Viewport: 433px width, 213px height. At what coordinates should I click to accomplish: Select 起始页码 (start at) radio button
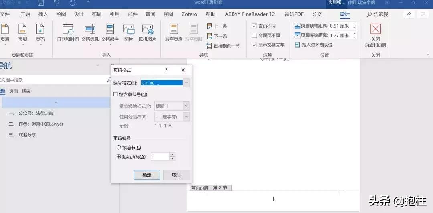[x=119, y=157]
